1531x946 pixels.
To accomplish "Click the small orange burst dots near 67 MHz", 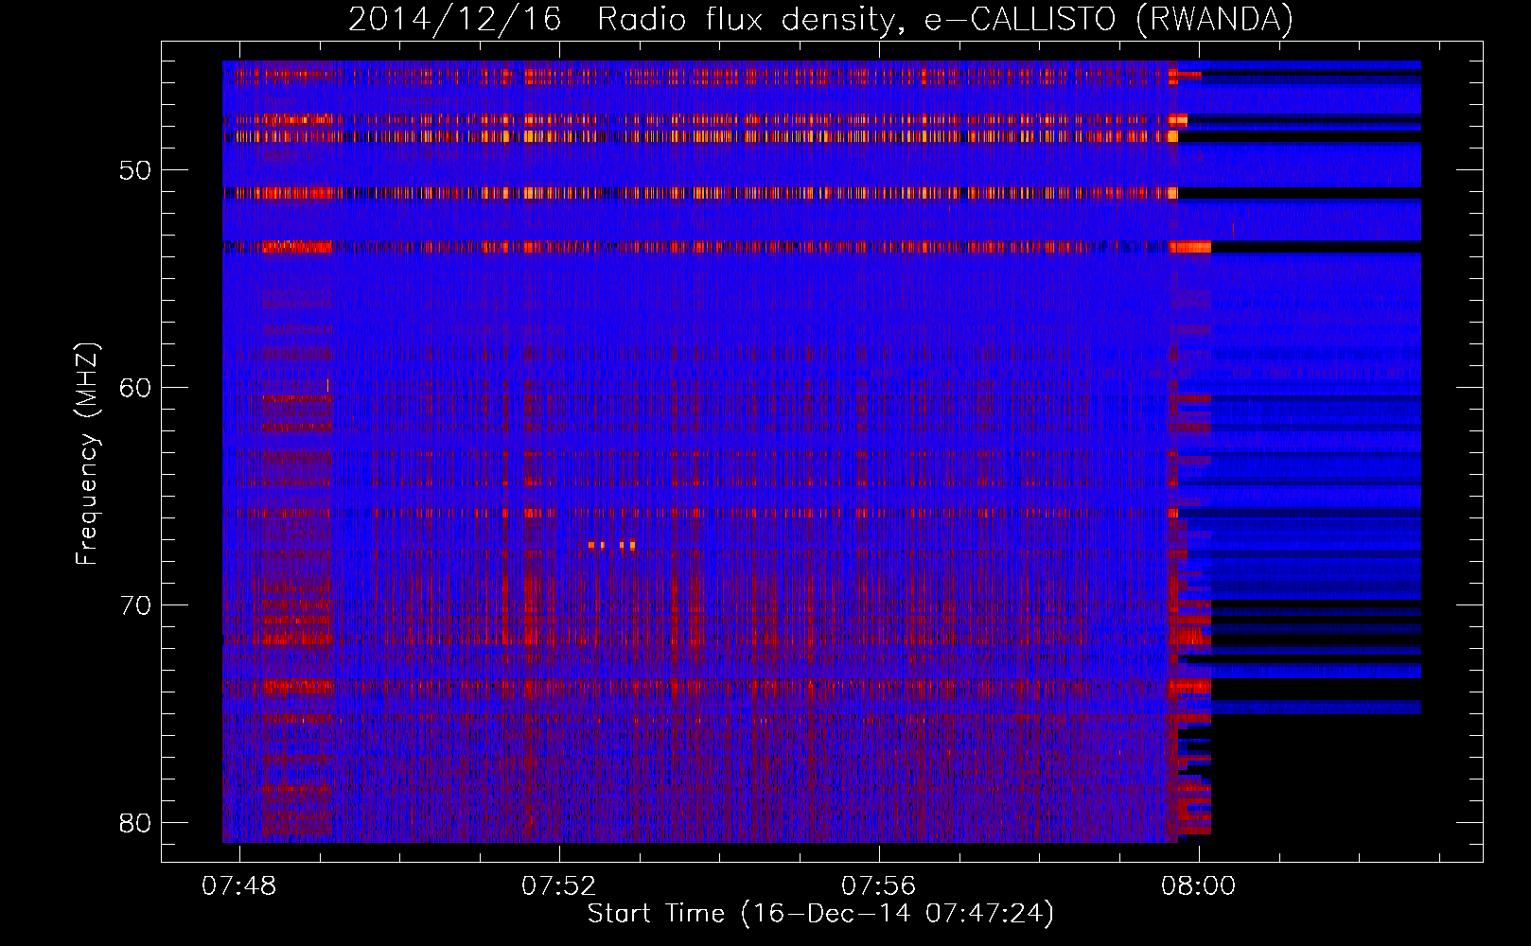I will (611, 545).
